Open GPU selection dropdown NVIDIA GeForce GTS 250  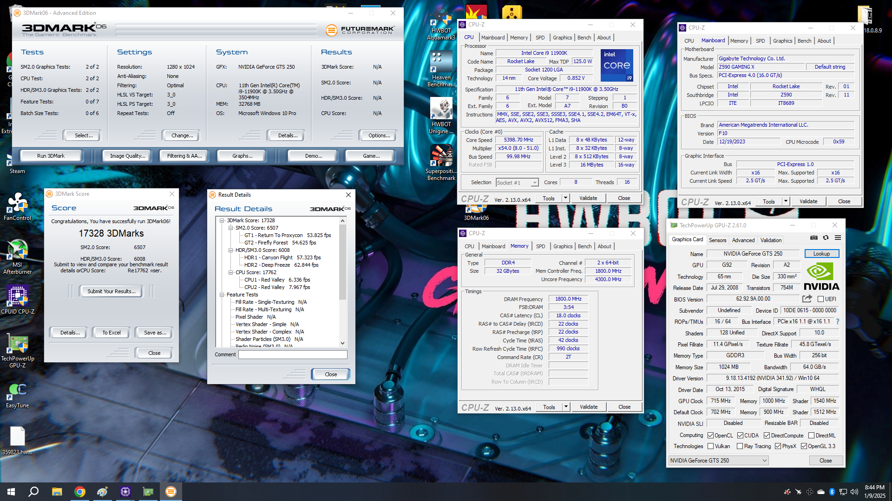[718, 461]
